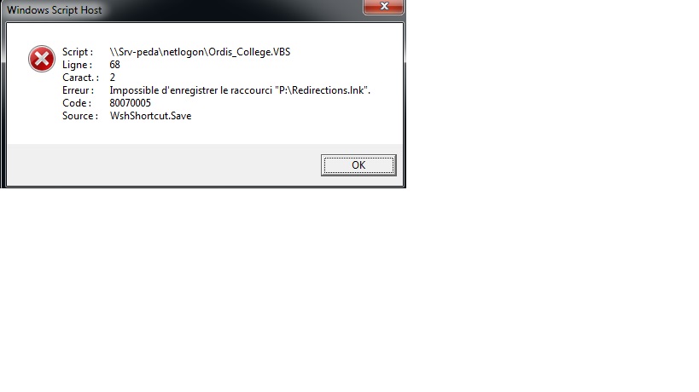Click the Source label
Viewport: 699px width, 392px height.
coord(80,116)
